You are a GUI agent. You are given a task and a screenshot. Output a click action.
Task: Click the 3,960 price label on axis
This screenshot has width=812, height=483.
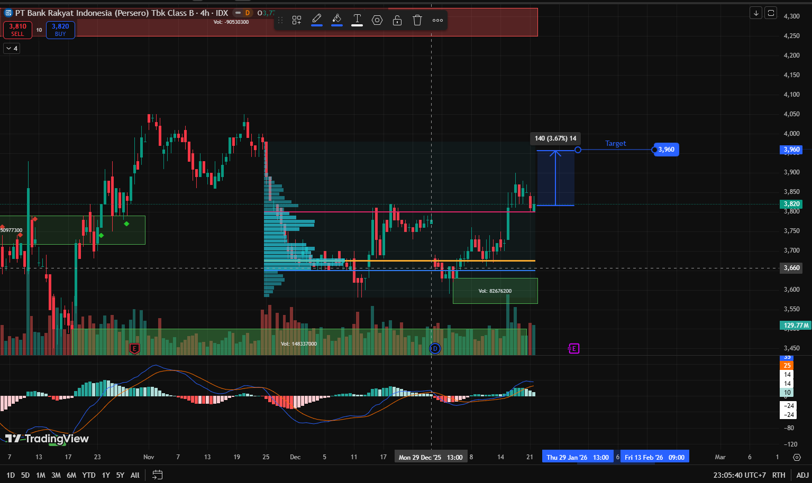[x=791, y=150]
